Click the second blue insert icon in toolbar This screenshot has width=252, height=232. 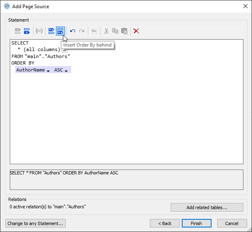[27, 31]
